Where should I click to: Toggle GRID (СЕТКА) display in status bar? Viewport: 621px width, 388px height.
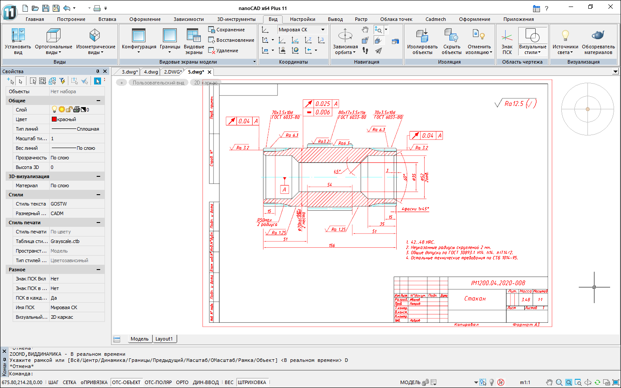[x=69, y=382]
